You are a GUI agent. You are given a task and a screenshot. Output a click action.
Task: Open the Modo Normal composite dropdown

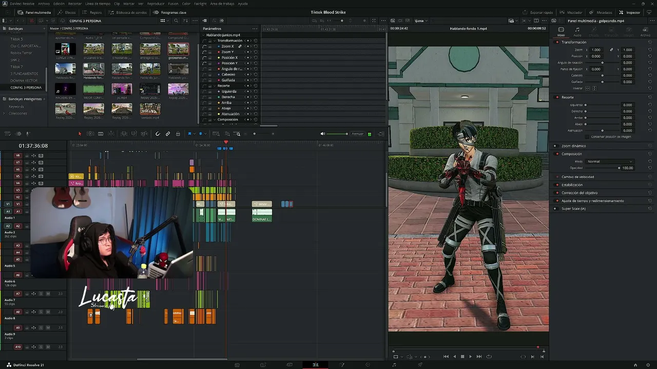610,161
